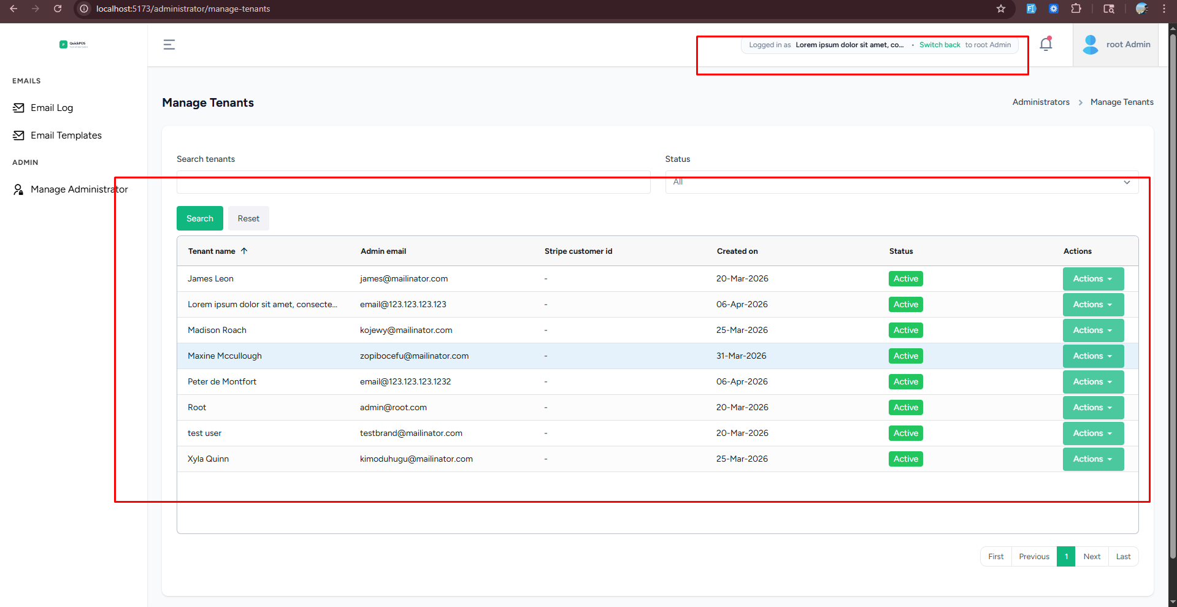Click the hamburger menu icon
The width and height of the screenshot is (1177, 607).
coord(169,45)
